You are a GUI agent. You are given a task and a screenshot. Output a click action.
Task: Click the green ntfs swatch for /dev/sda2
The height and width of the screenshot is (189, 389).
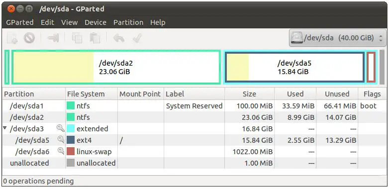tap(71, 117)
